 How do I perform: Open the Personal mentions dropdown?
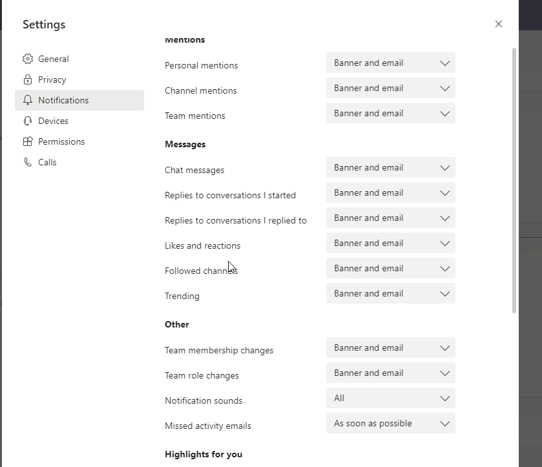click(x=390, y=63)
